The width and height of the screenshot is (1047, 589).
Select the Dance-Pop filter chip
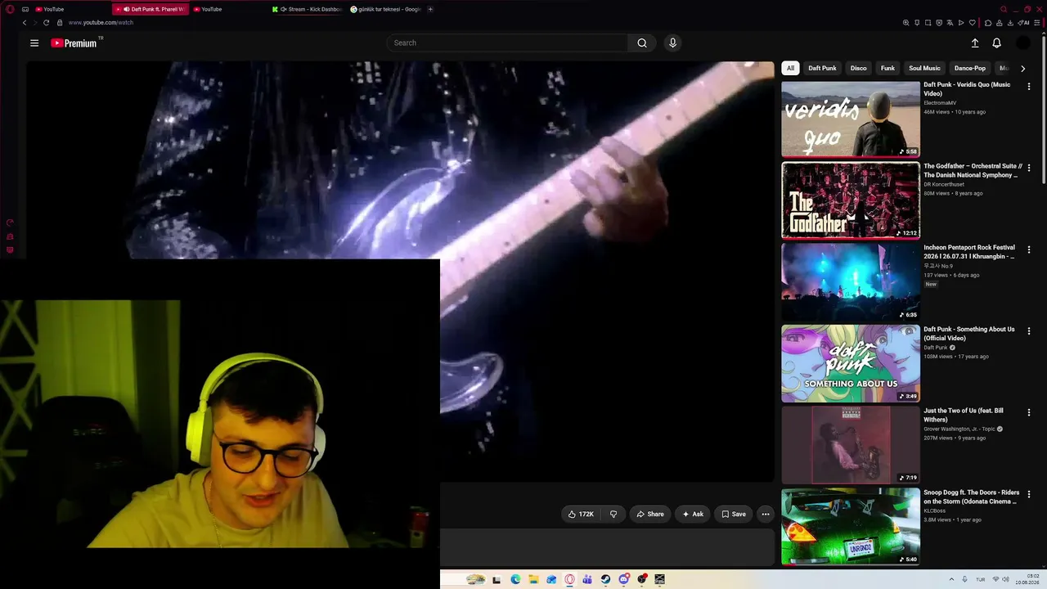point(970,68)
